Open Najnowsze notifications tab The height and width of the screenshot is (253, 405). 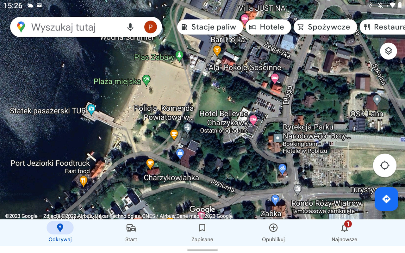(344, 232)
